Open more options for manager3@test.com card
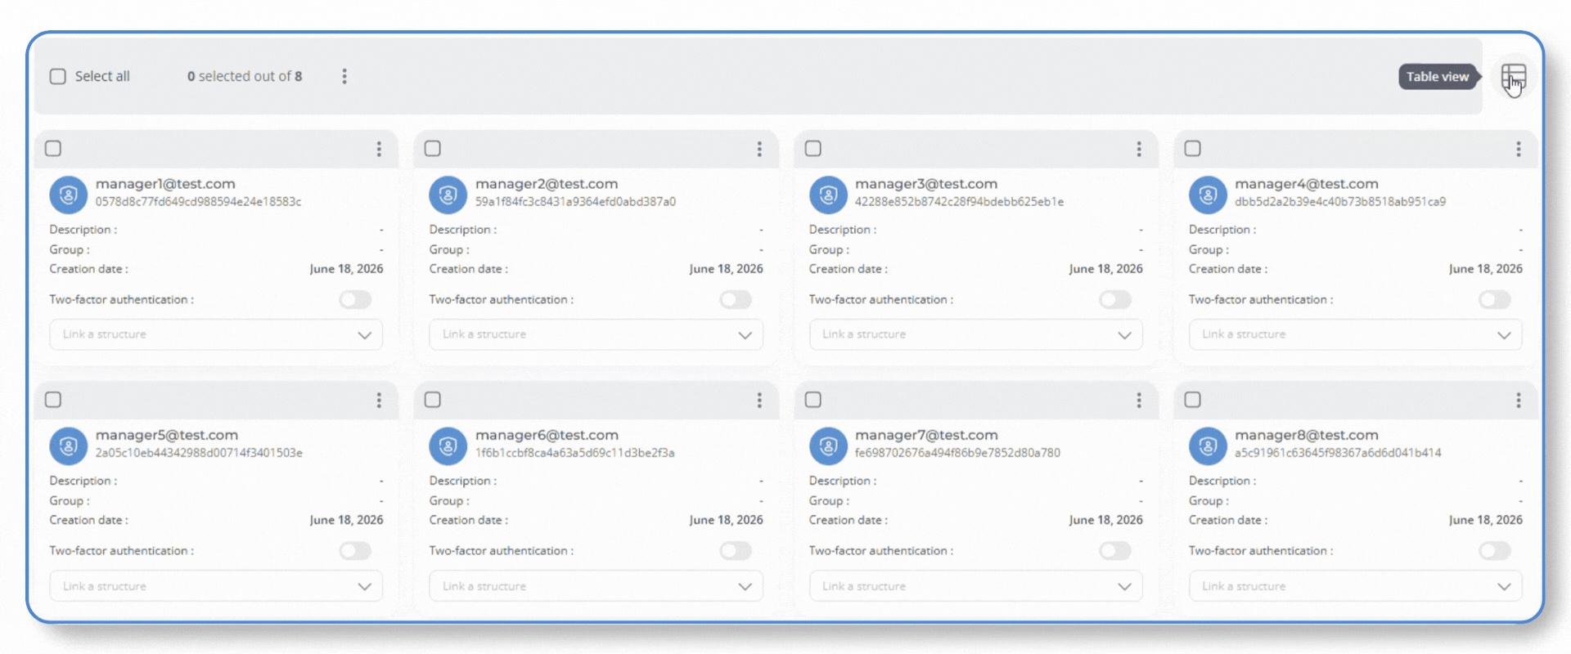Viewport: 1571px width, 654px height. (x=1139, y=149)
